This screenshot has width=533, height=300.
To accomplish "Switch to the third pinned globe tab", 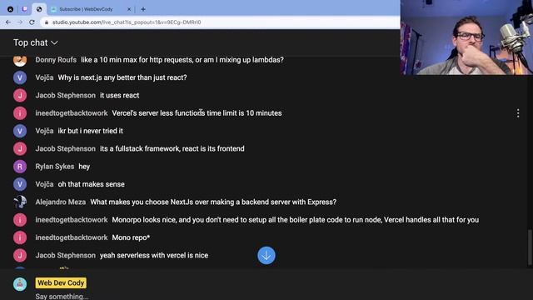I will [x=39, y=9].
